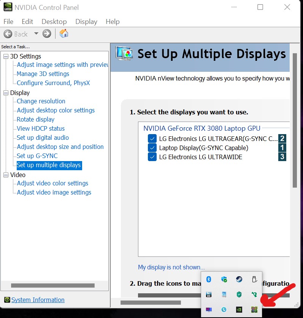Open Steam tray icon
Screen dimensions: 303x318
point(239,279)
